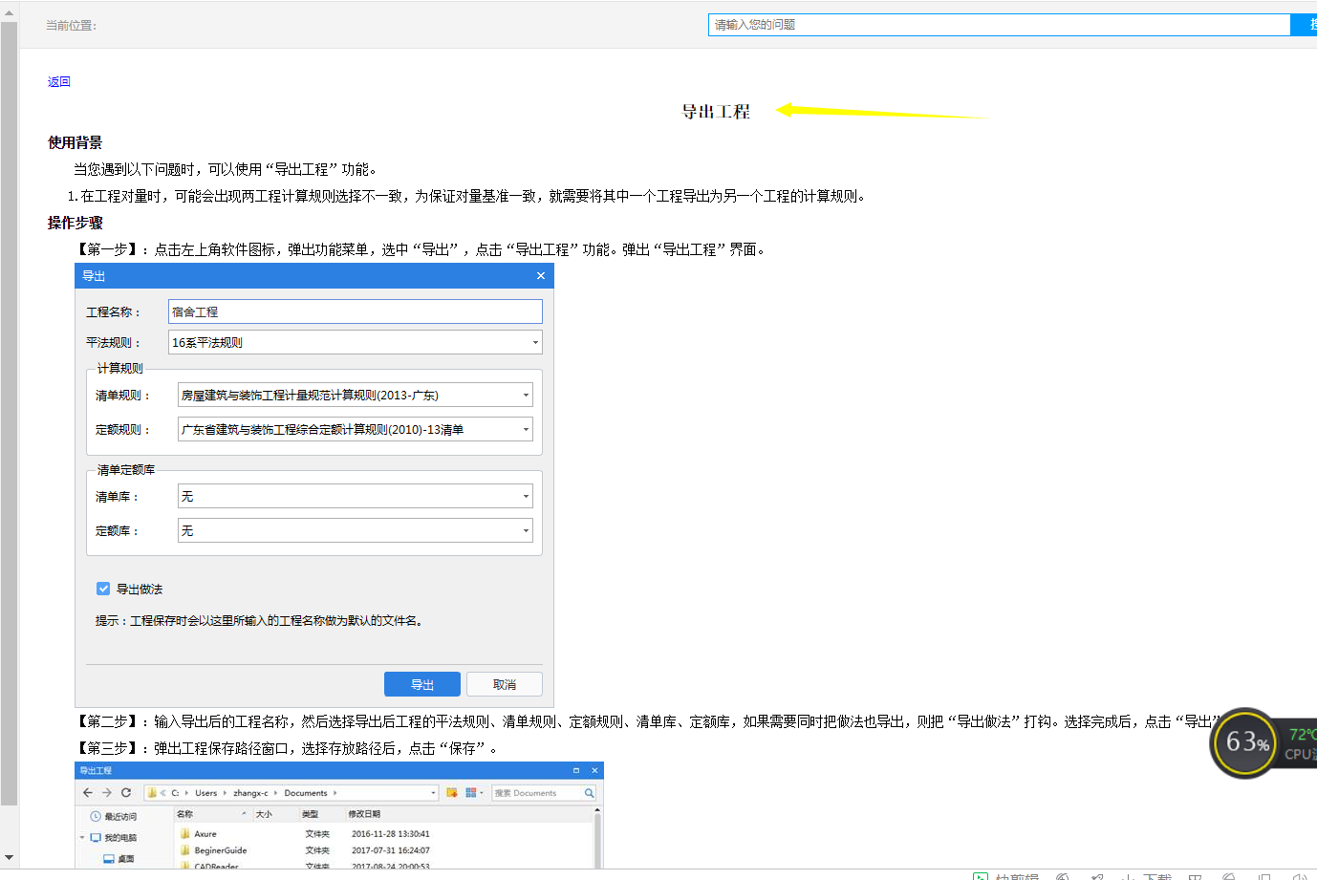This screenshot has height=880, width=1317.
Task: Click the 使用背景 heading
Action: point(75,142)
